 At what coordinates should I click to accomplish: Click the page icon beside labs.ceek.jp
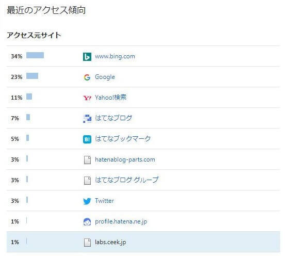click(x=87, y=243)
